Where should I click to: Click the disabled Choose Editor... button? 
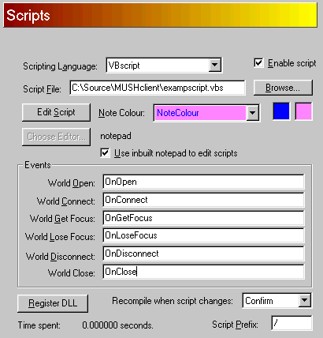[x=56, y=137]
